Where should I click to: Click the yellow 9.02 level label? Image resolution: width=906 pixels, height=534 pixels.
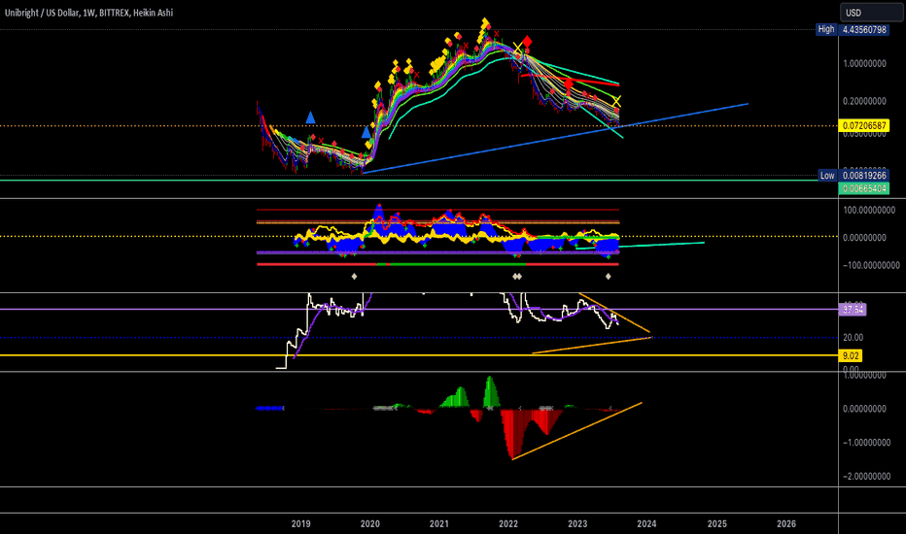coord(850,355)
